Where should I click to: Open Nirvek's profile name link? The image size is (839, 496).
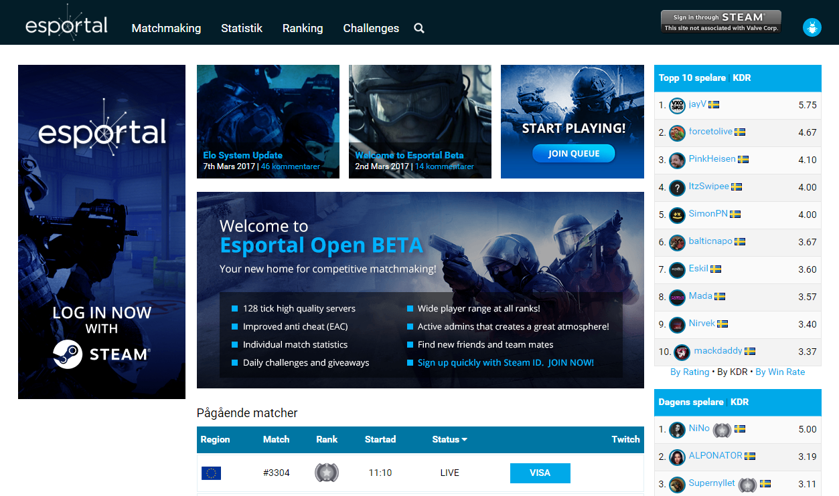coord(702,324)
